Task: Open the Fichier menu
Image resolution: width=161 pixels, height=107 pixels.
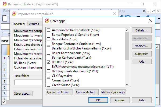Action: pyautogui.click(x=6, y=11)
